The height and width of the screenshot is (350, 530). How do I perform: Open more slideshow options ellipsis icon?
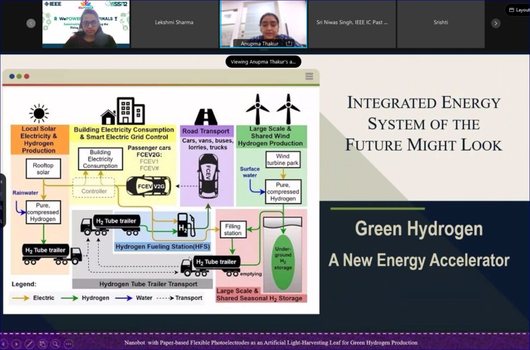point(69,344)
